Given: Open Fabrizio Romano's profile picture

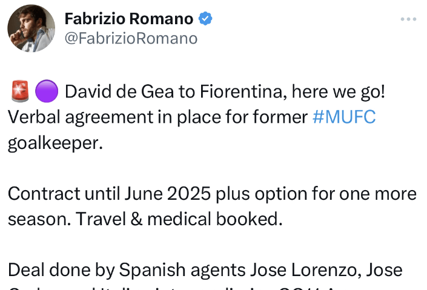Looking at the screenshot, I should tap(31, 28).
